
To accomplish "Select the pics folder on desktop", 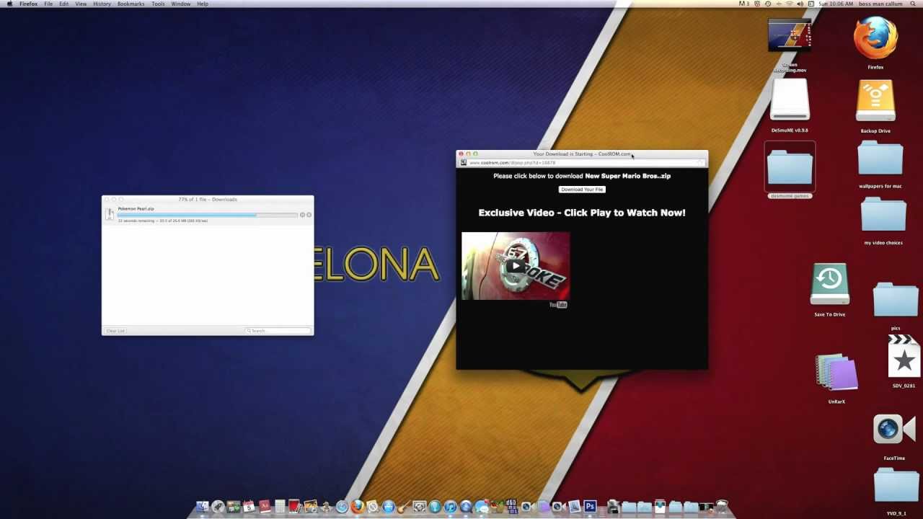I will click(895, 300).
